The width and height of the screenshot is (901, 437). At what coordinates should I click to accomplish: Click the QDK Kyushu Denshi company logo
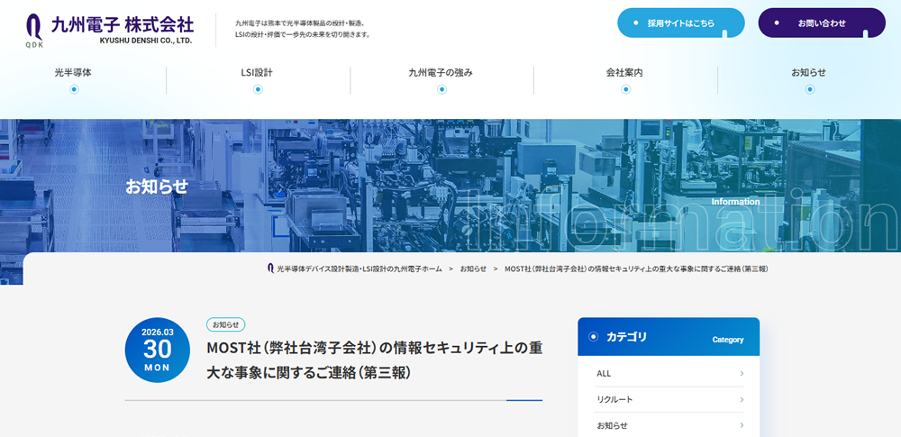[x=109, y=30]
